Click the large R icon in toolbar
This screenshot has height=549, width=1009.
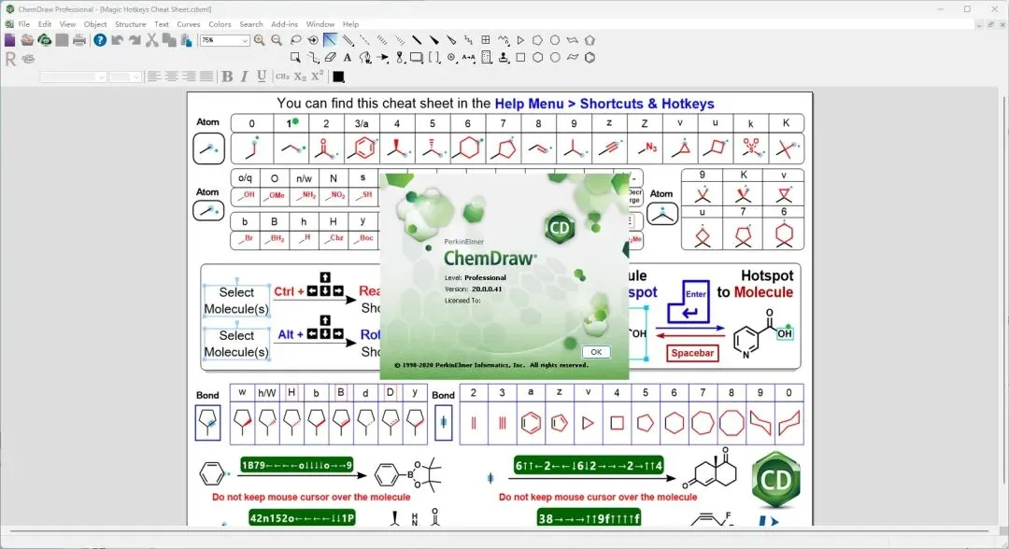10,59
